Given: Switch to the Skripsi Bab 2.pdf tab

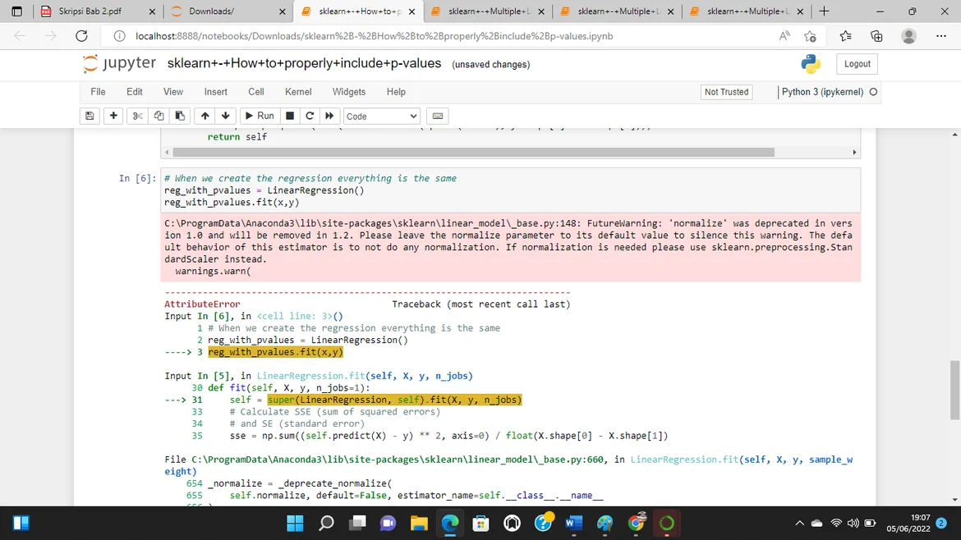Looking at the screenshot, I should pos(90,11).
